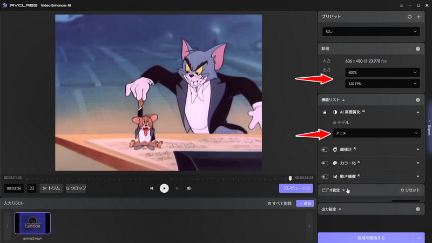Open help icon in 出力設定 header

pos(417,210)
